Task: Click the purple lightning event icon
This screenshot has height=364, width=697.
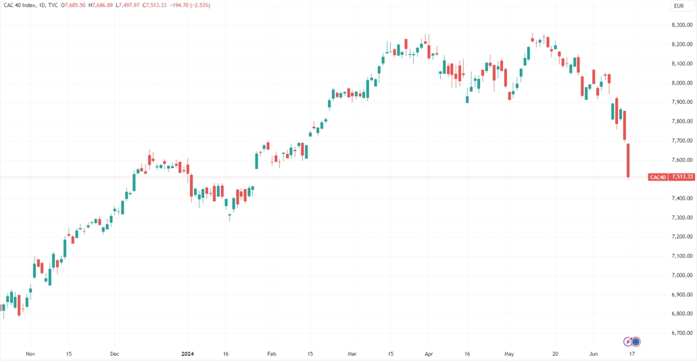Action: (627, 342)
